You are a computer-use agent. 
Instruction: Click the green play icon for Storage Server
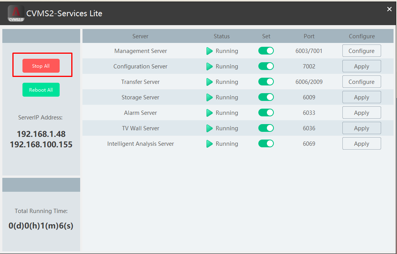(210, 97)
